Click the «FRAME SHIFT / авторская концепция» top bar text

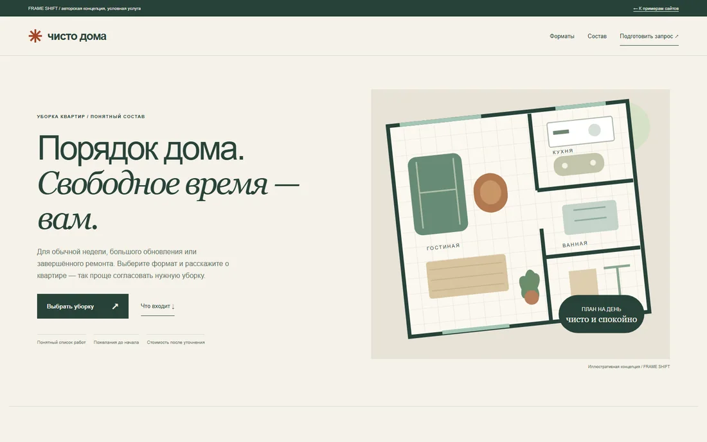coord(84,8)
